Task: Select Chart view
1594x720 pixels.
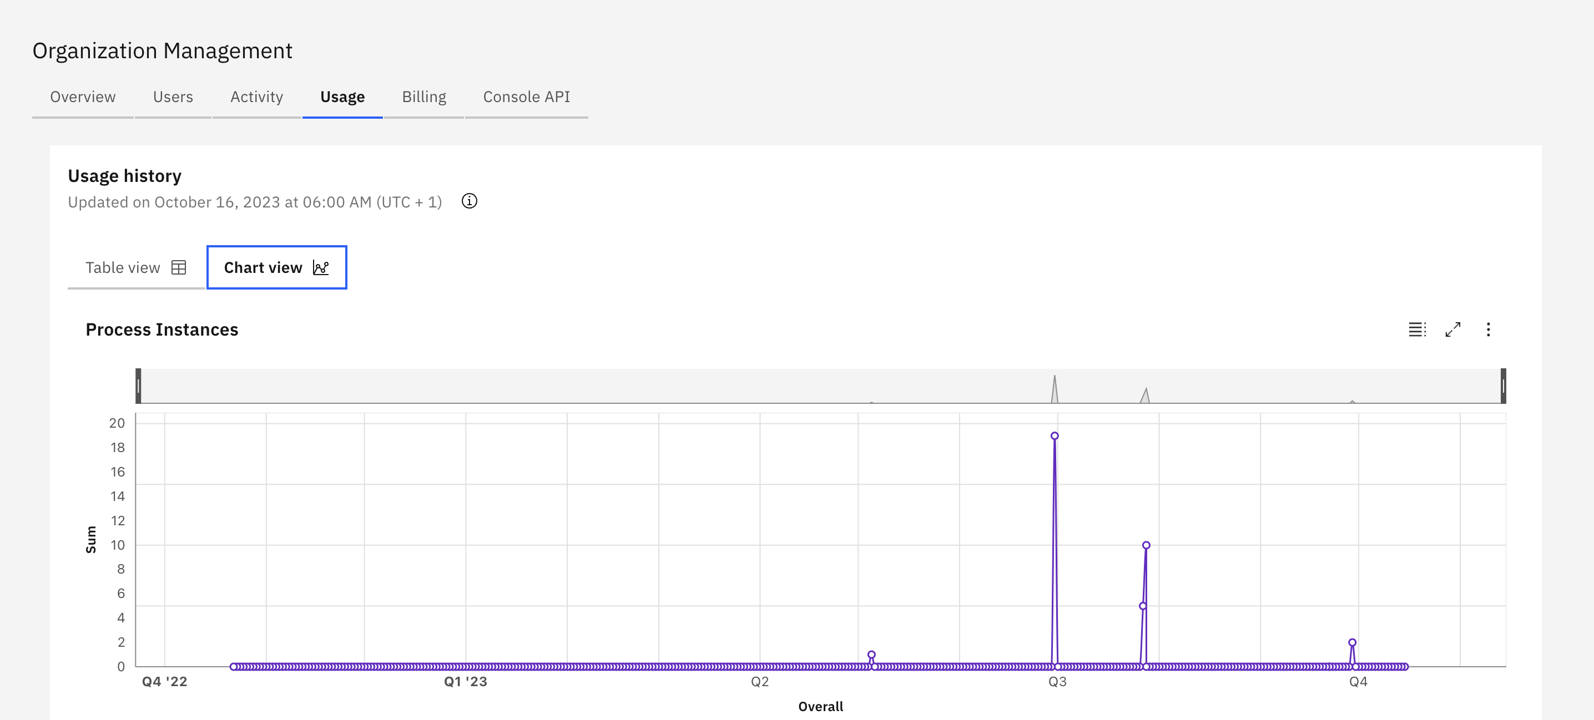Action: coord(263,267)
